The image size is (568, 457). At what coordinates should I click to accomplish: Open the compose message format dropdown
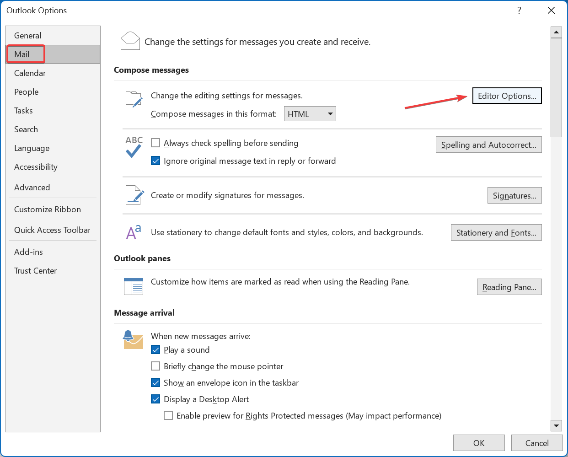310,114
